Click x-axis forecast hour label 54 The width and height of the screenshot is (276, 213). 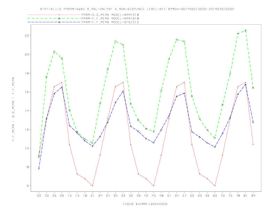[x=177, y=196]
